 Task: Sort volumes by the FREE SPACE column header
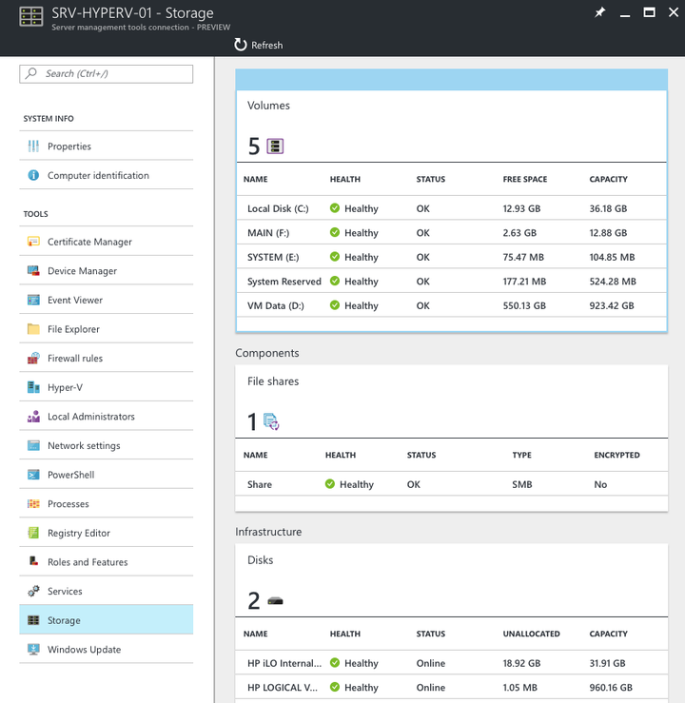pos(525,180)
